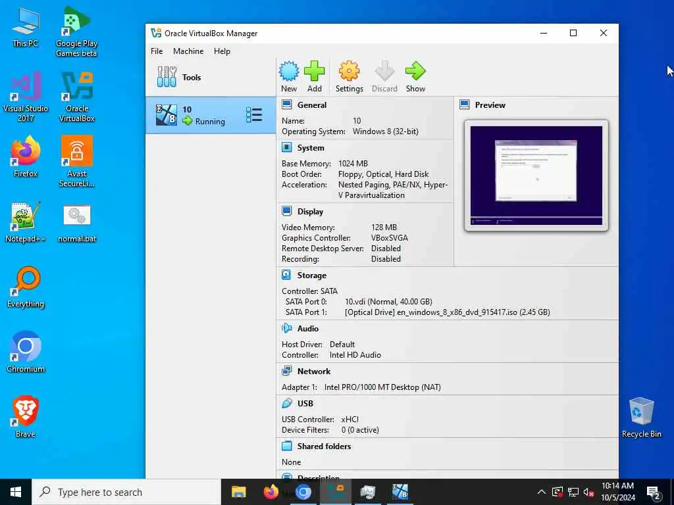Click the taskbar search box
This screenshot has width=674, height=505.
[126, 492]
